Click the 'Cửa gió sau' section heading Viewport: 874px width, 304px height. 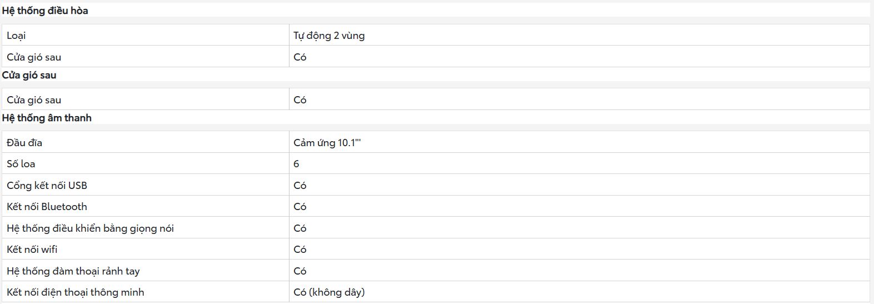(29, 75)
